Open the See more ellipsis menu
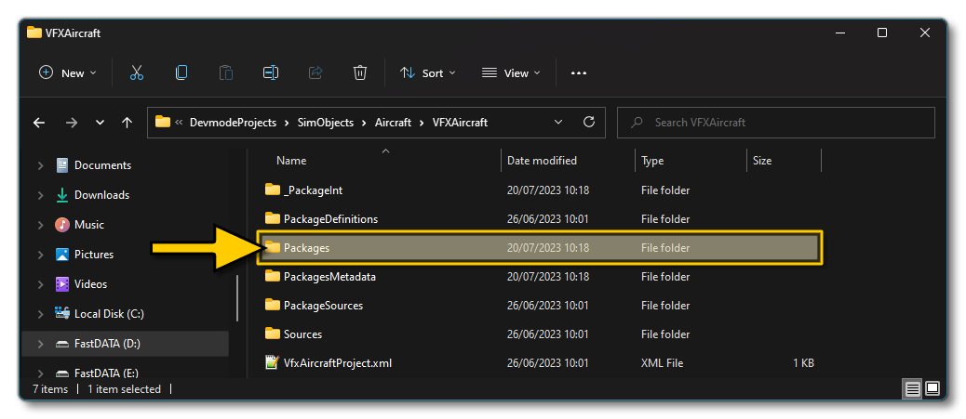The width and height of the screenshot is (966, 419). [579, 72]
